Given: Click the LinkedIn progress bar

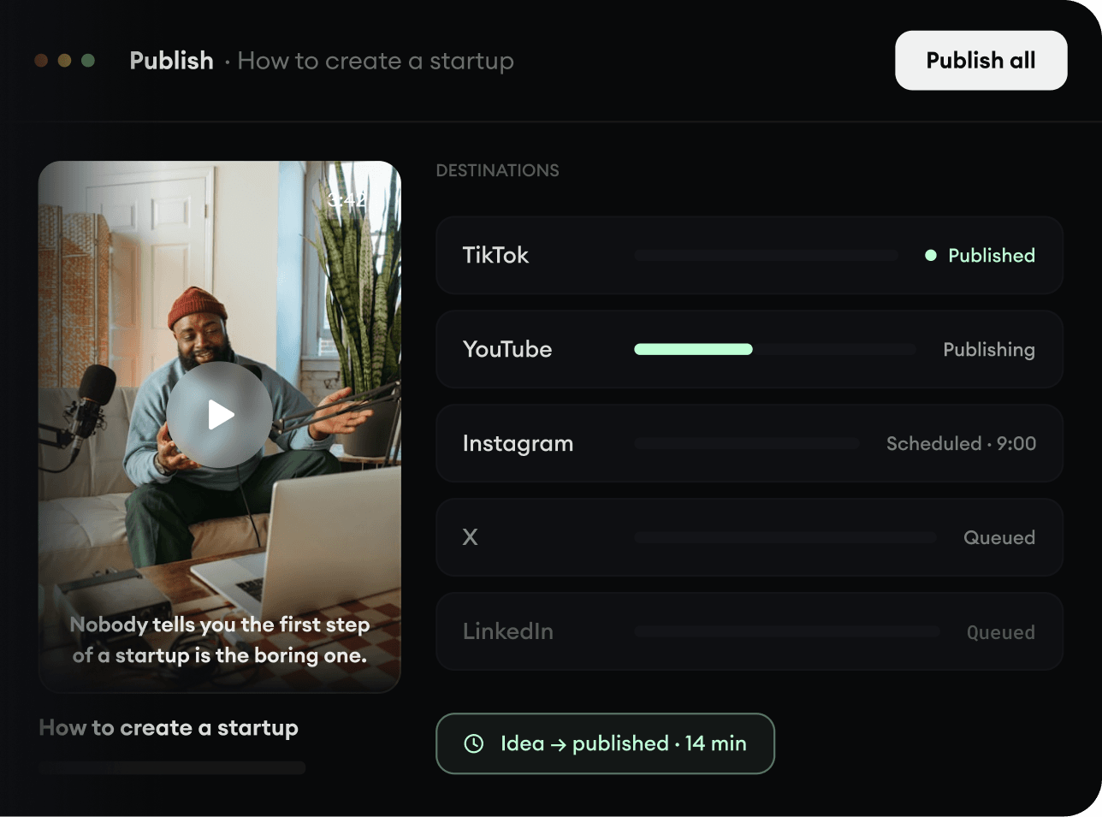Looking at the screenshot, I should tap(787, 631).
